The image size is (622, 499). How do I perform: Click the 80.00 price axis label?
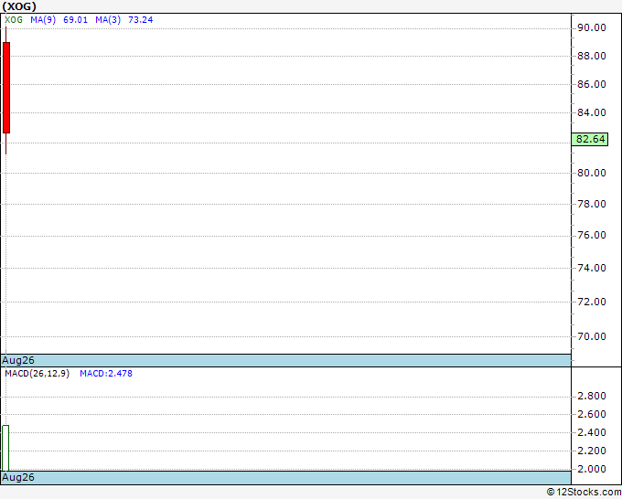592,173
